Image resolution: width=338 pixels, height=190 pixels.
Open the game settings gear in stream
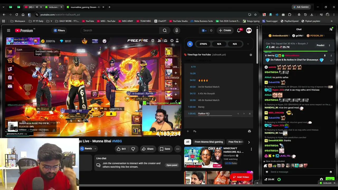[x=172, y=41]
